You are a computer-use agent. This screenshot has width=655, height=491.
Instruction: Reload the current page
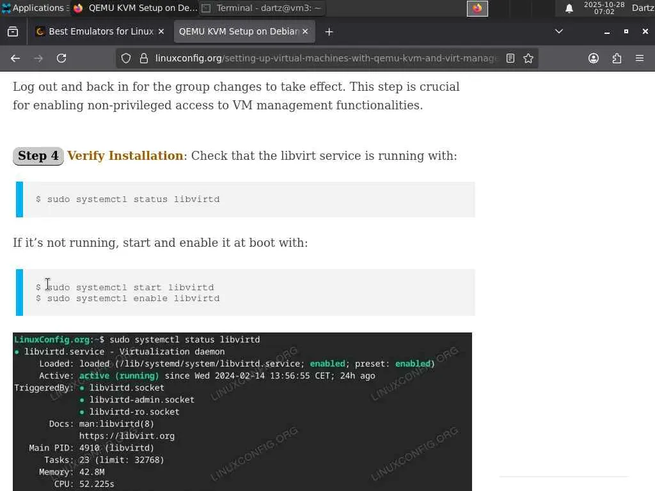61,58
